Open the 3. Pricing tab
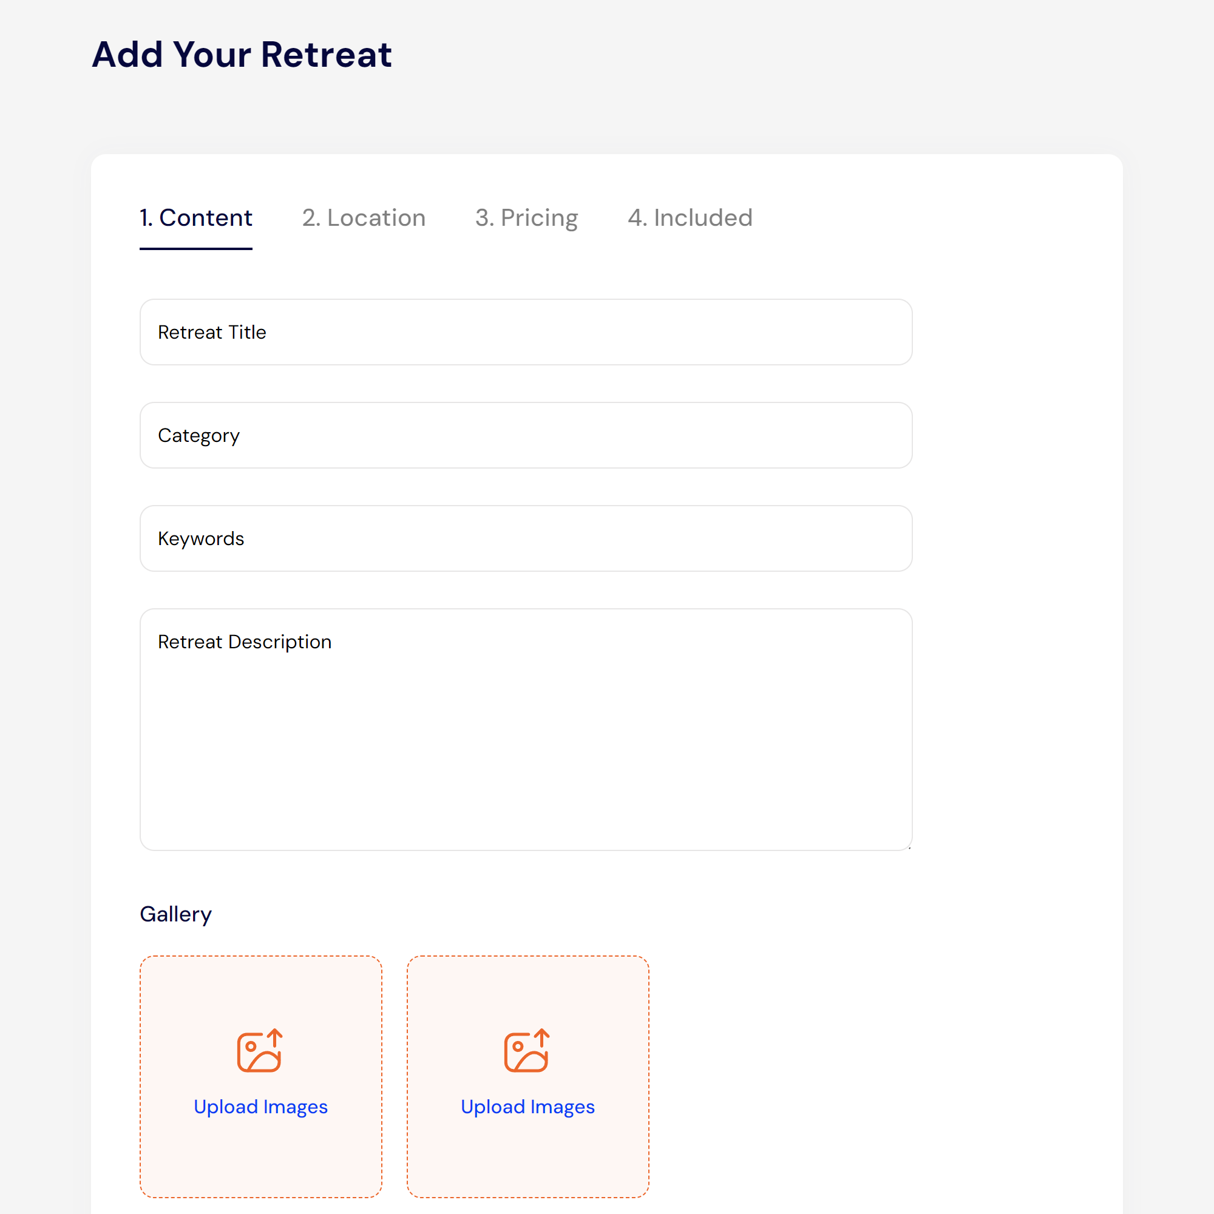The image size is (1214, 1214). 526,218
